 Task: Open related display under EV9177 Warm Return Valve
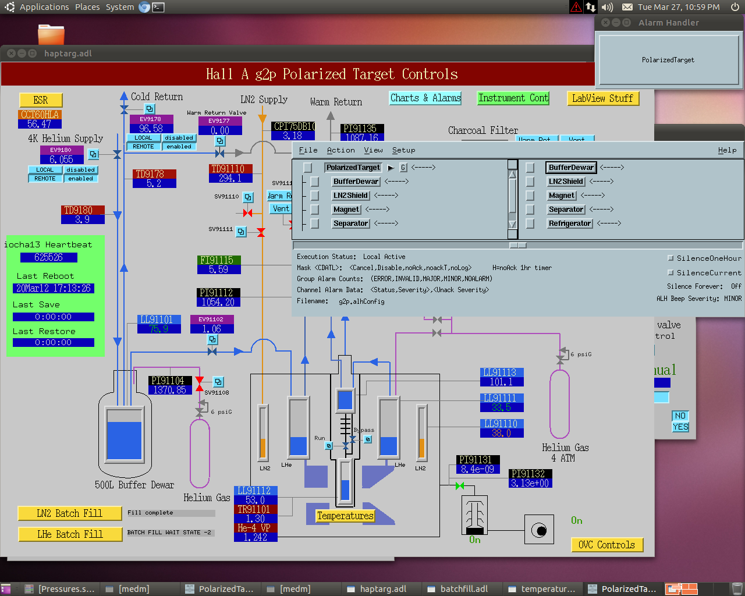(220, 141)
